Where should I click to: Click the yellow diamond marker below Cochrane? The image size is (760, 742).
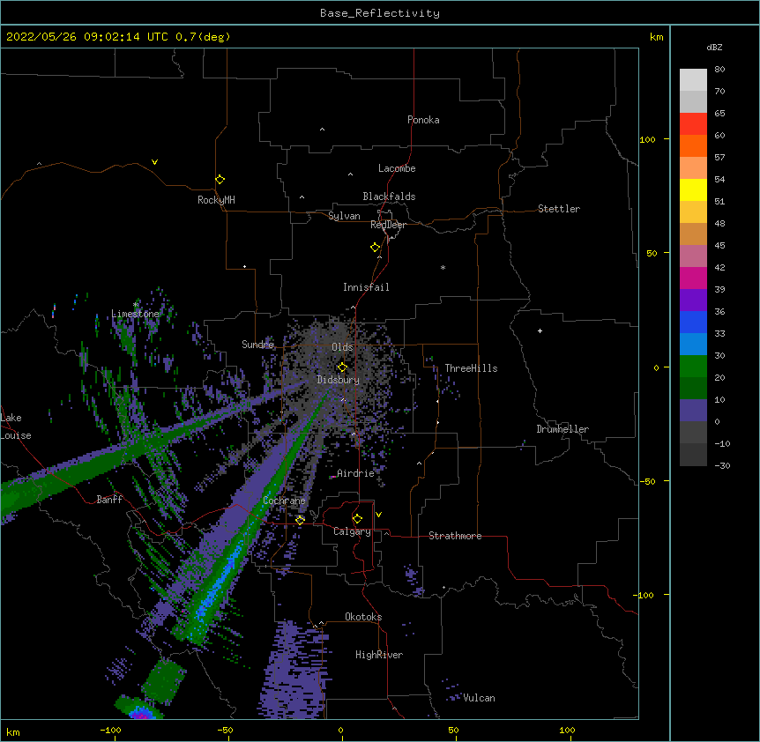(300, 520)
